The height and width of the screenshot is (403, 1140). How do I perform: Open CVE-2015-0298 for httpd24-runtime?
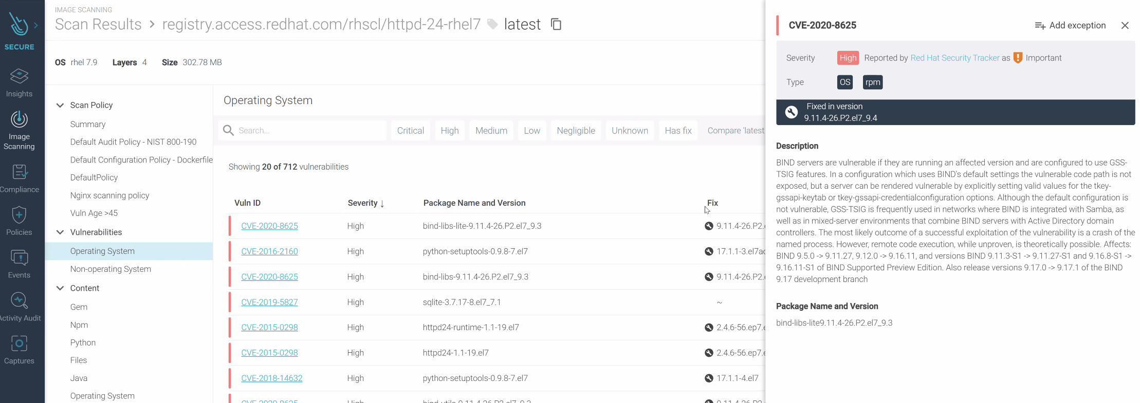(269, 328)
